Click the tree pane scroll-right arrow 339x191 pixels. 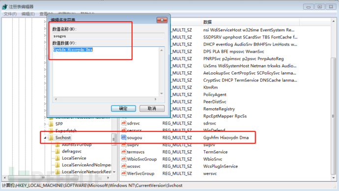click(x=108, y=178)
